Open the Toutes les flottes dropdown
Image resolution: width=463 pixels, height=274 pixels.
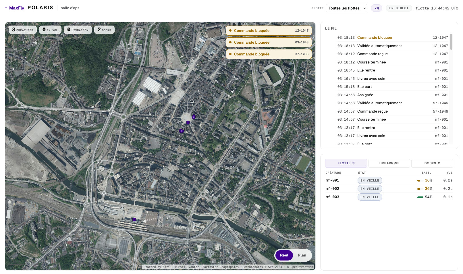coord(346,8)
